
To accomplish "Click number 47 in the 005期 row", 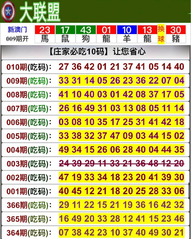I will [x=115, y=136].
